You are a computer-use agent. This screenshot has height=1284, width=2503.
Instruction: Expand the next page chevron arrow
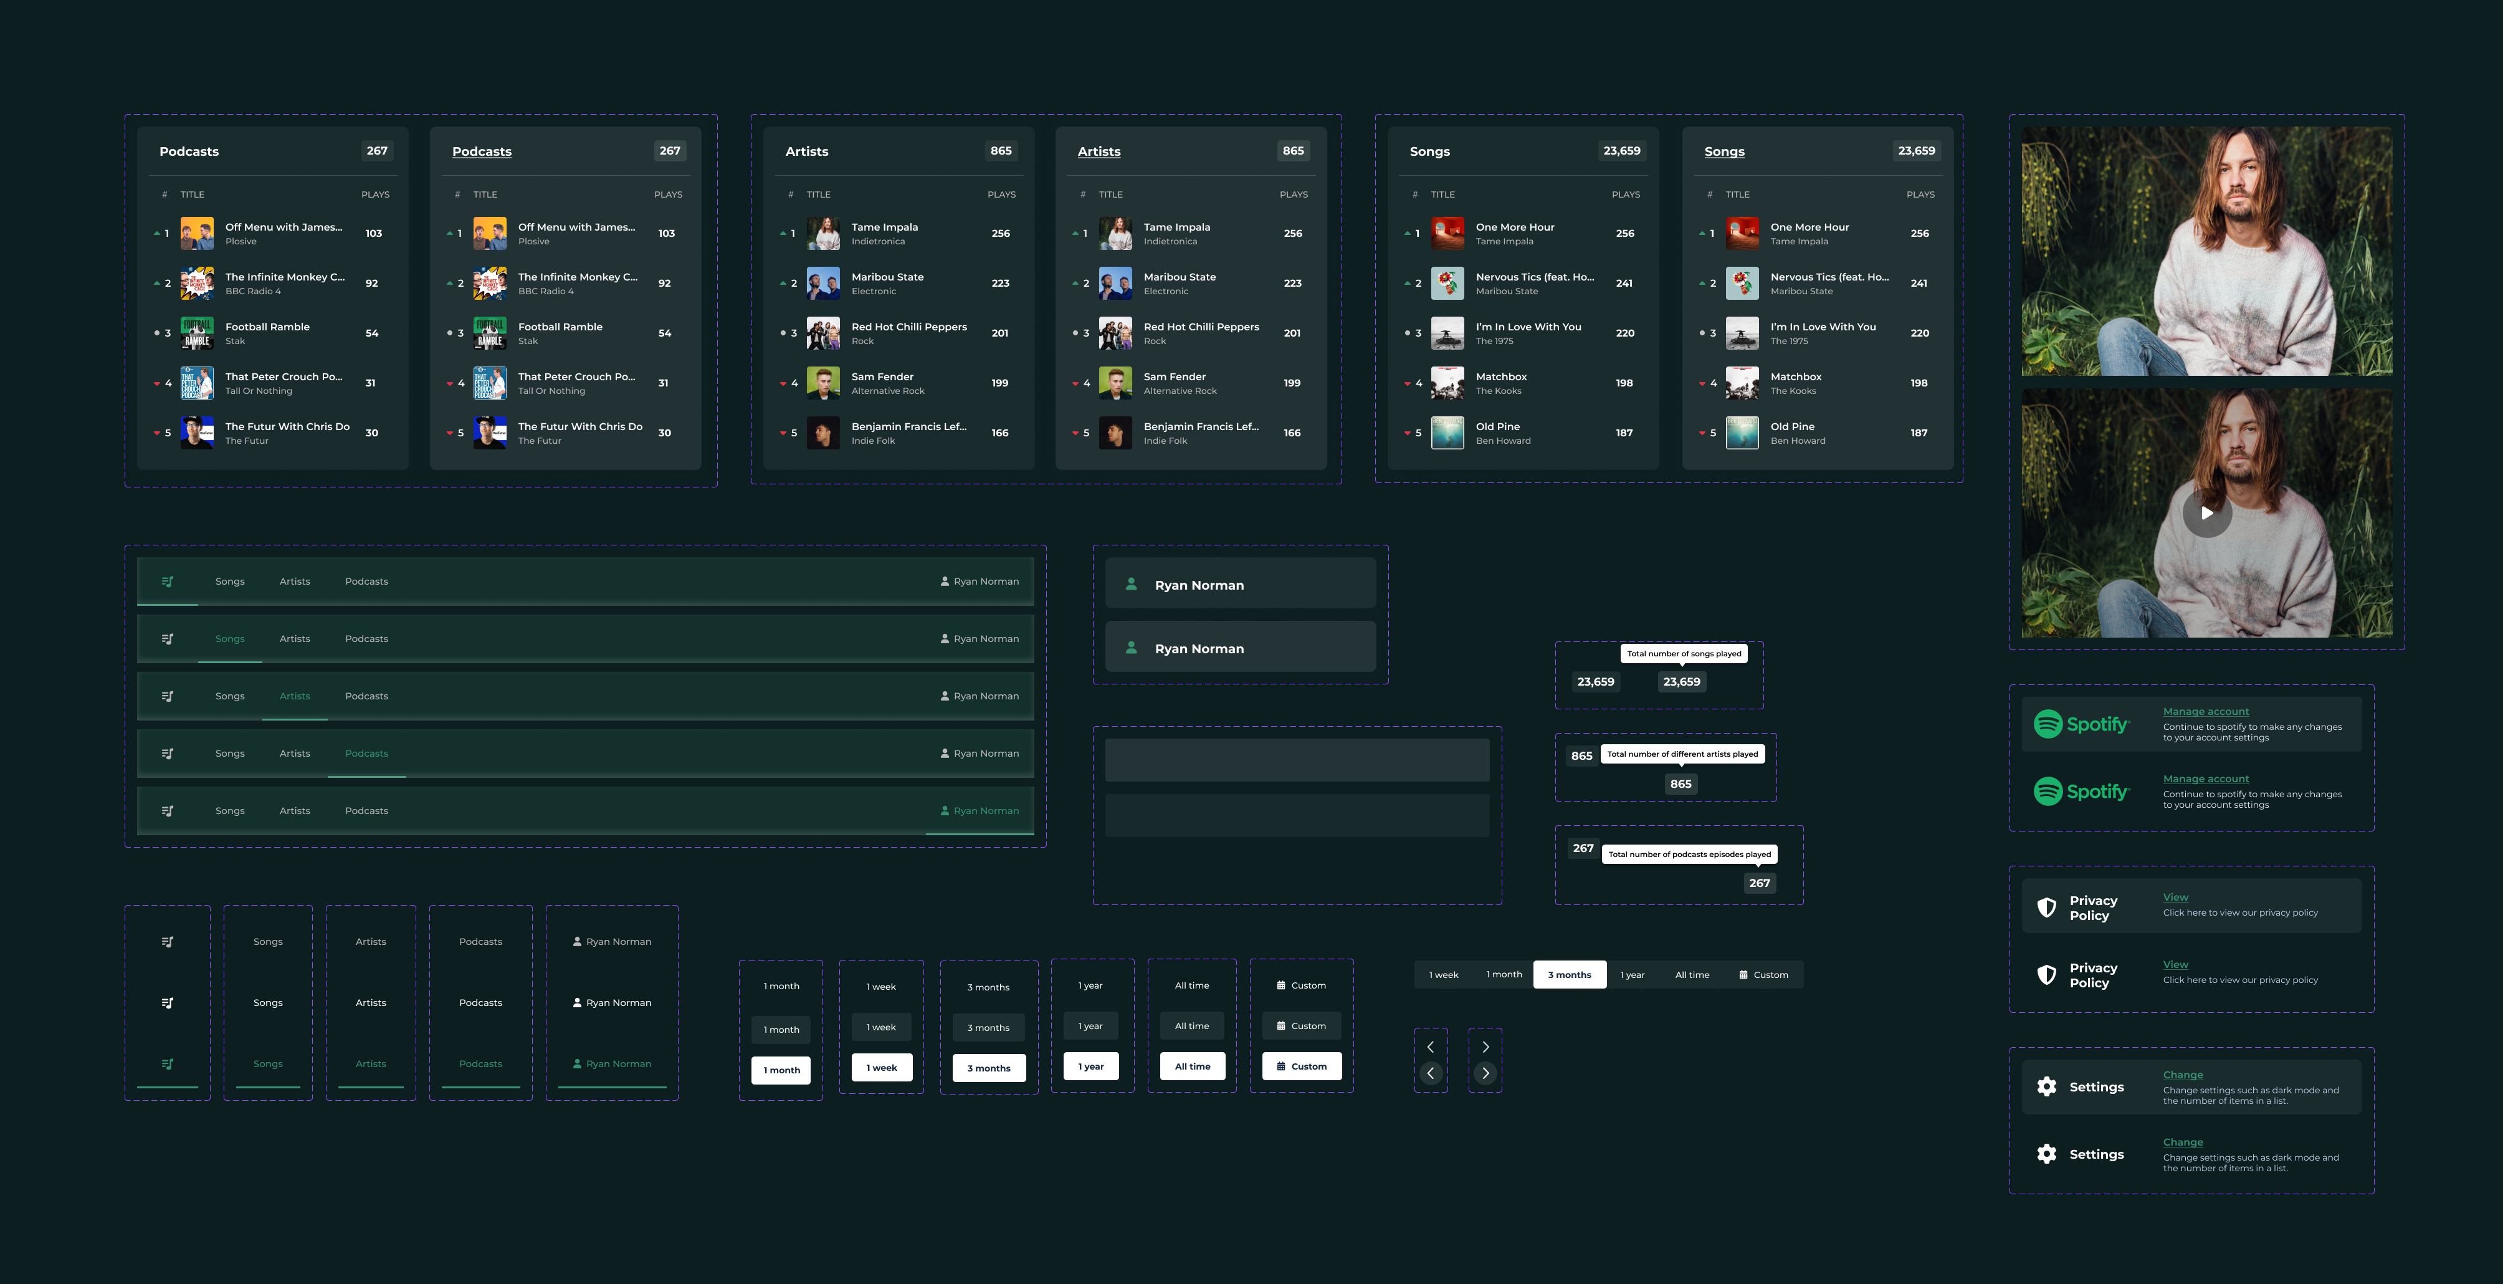point(1485,1047)
